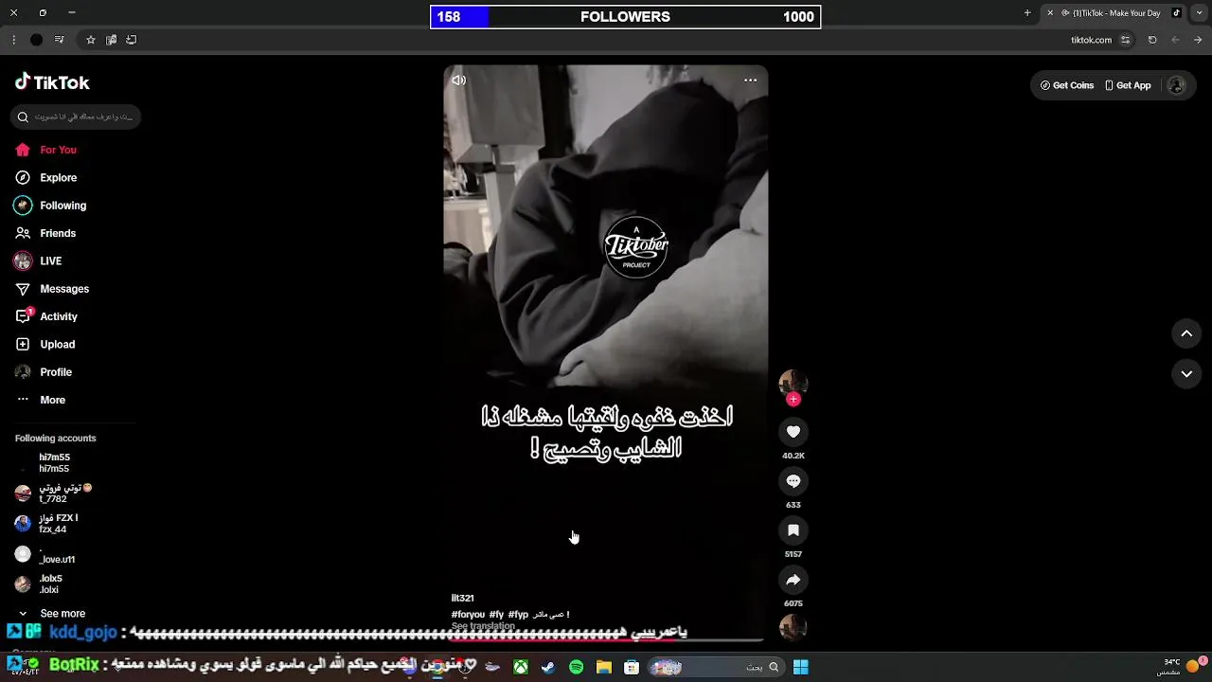This screenshot has height=682, width=1212.
Task: Go to the next video
Action: (x=1186, y=374)
